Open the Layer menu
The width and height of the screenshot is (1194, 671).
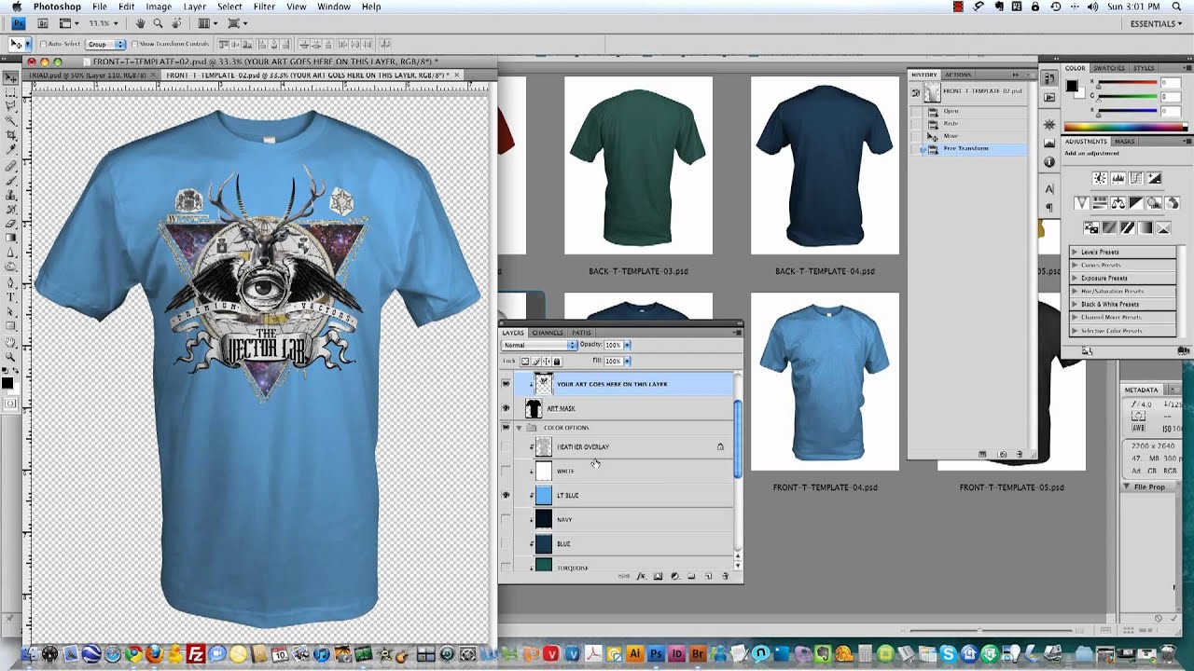tap(194, 7)
